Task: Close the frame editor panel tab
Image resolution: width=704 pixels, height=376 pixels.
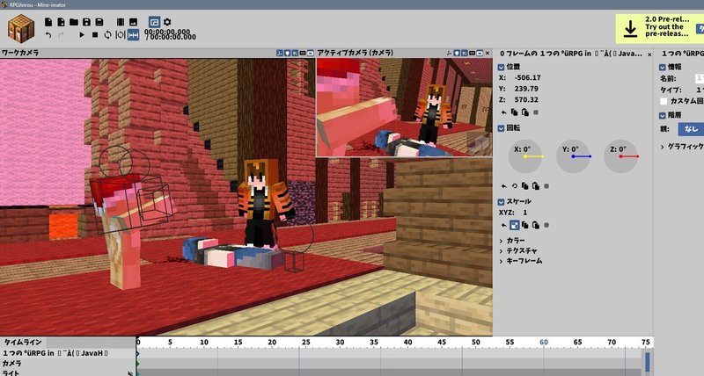Action: click(x=649, y=54)
